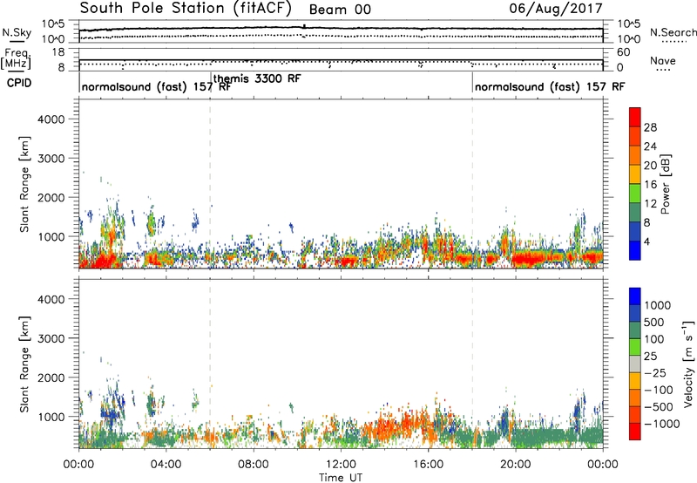This screenshot has height=483, width=697.
Task: Click the −25 tick on Velocity colorbar
Action: (x=655, y=372)
